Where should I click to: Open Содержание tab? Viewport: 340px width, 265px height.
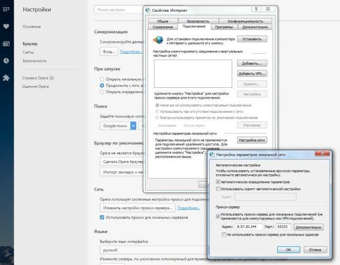[163, 27]
